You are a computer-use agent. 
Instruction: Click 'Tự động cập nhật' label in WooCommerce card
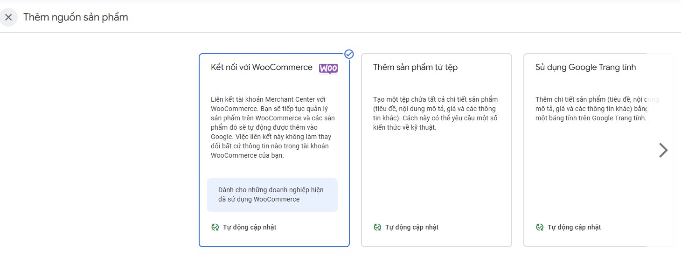(250, 227)
